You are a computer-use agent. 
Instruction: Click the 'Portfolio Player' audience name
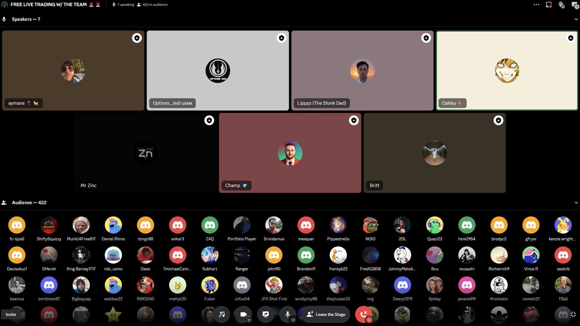tap(242, 239)
